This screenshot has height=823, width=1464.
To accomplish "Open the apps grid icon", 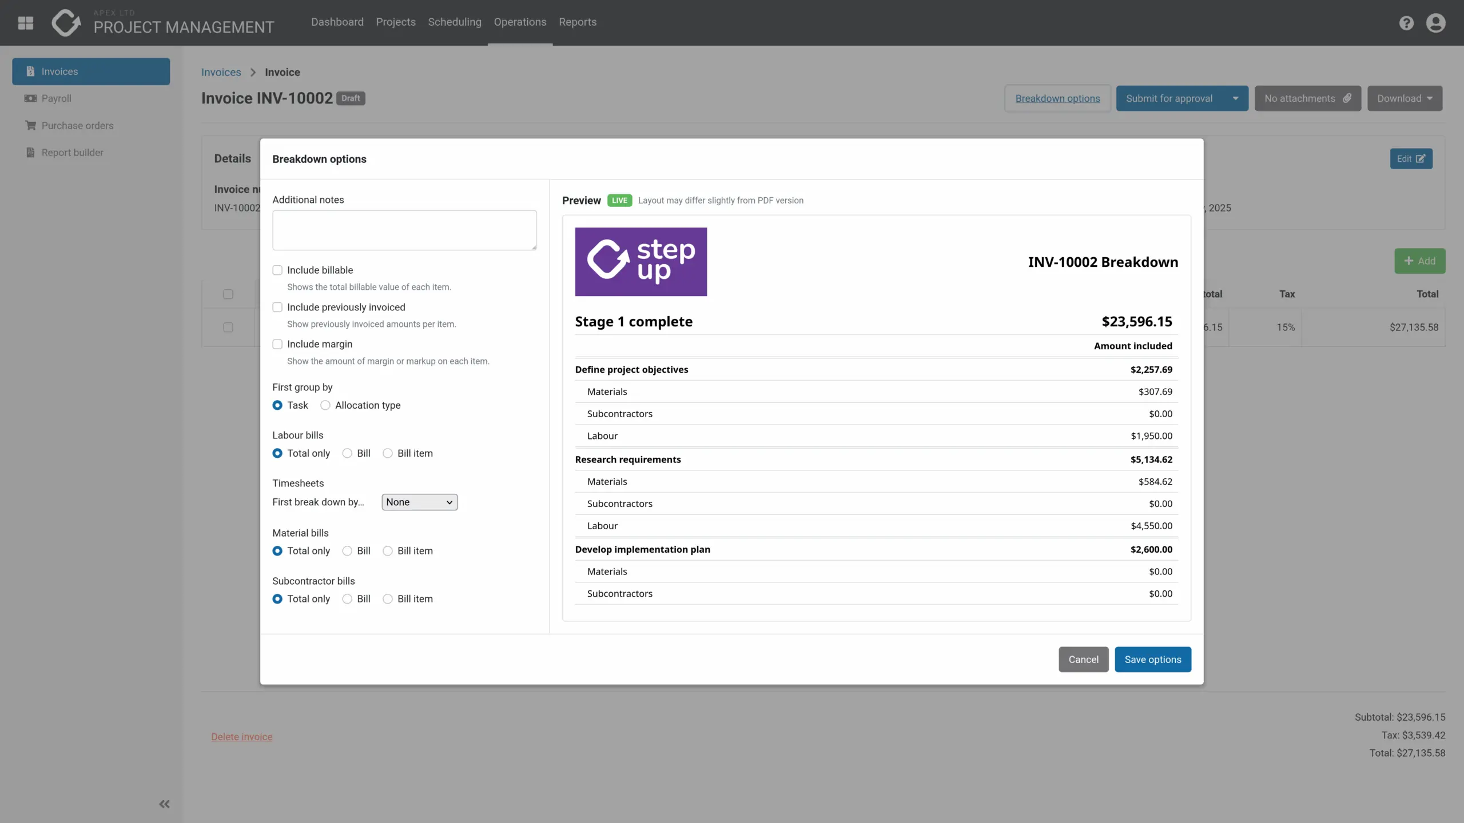I will [26, 23].
